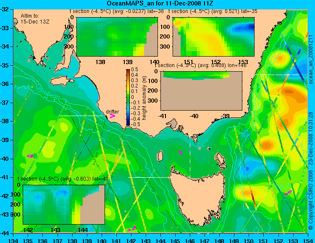This screenshot has width=315, height=243.
Task: Click the 'avg: 0.408 lon=146' section title
Action: pyautogui.click(x=200, y=65)
